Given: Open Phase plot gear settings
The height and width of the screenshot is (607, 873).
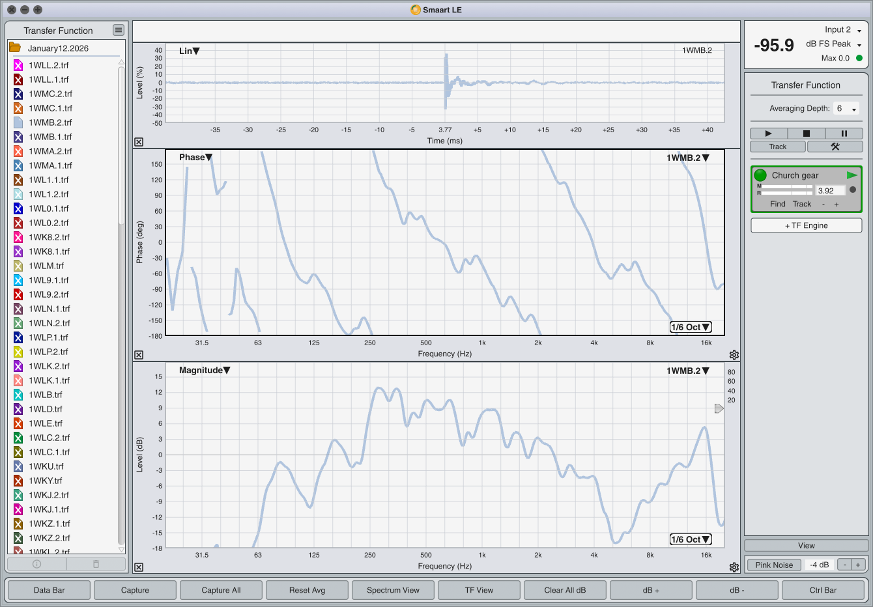Looking at the screenshot, I should 734,355.
